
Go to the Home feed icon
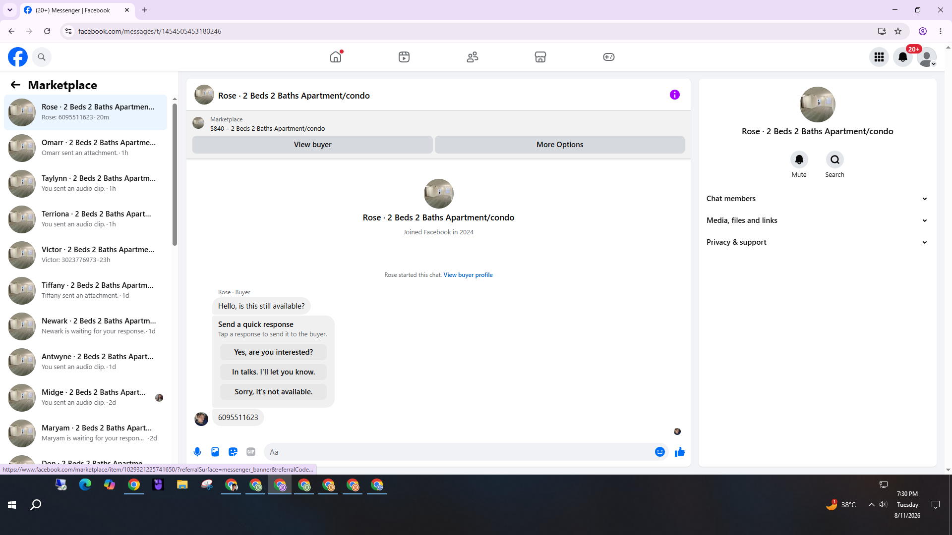[336, 57]
